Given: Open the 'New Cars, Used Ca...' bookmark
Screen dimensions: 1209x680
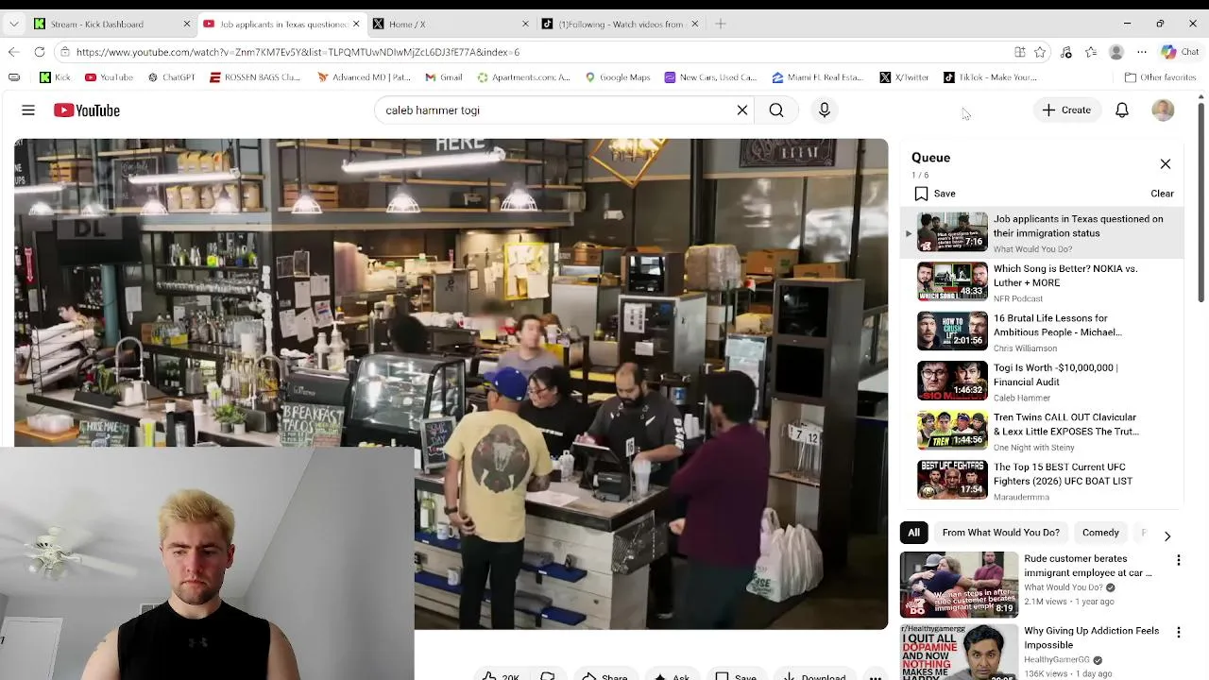Looking at the screenshot, I should [710, 77].
